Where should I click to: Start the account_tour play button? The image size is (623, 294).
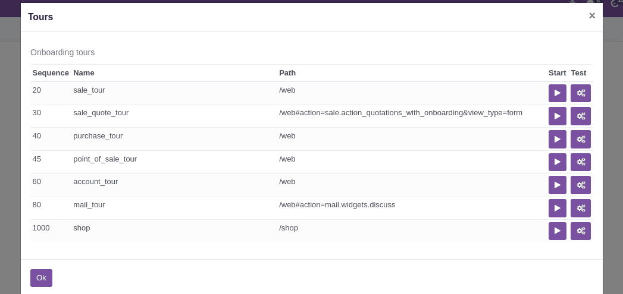coord(558,185)
